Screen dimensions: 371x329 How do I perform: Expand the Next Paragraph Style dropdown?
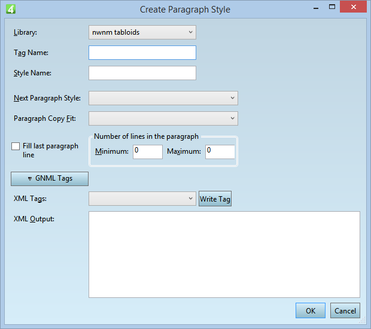[x=163, y=98]
